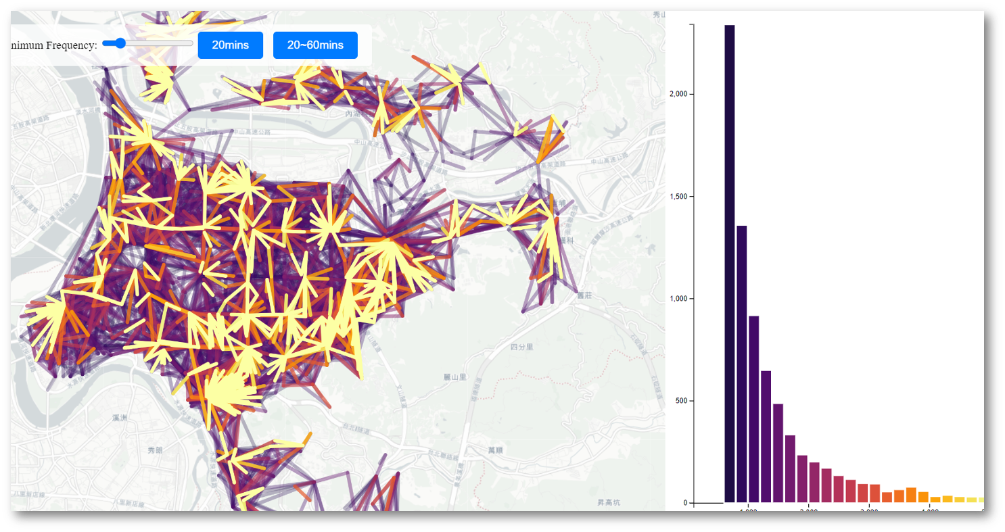Select the 20~60mins frequency button
This screenshot has height=532, width=1005.
coord(315,45)
